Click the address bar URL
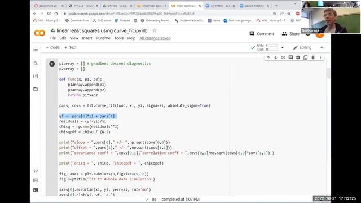This screenshot has height=203, width=361. (131, 14)
